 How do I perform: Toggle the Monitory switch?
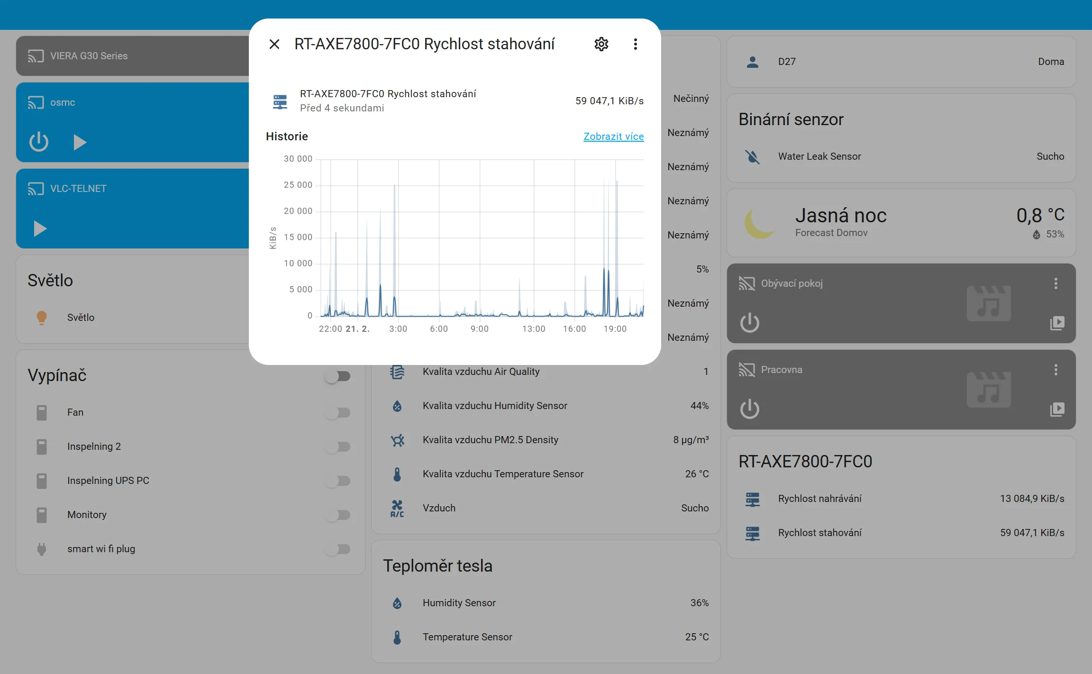click(x=338, y=515)
